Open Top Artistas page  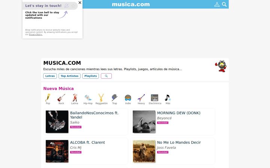point(69,76)
